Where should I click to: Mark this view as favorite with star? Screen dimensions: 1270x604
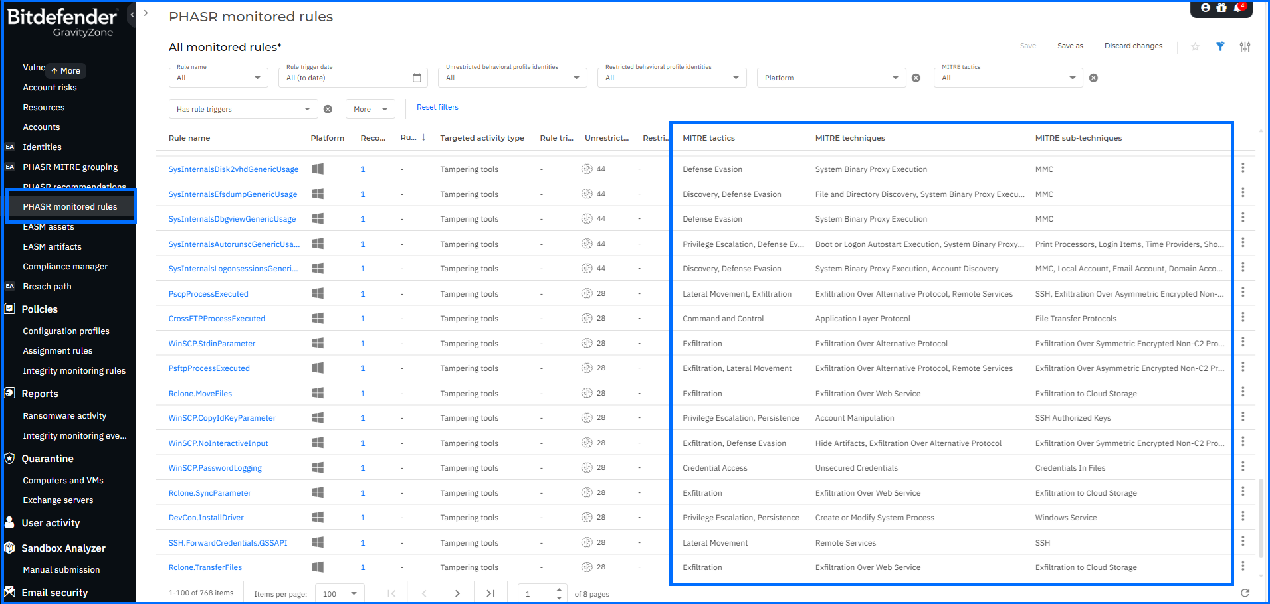point(1195,46)
